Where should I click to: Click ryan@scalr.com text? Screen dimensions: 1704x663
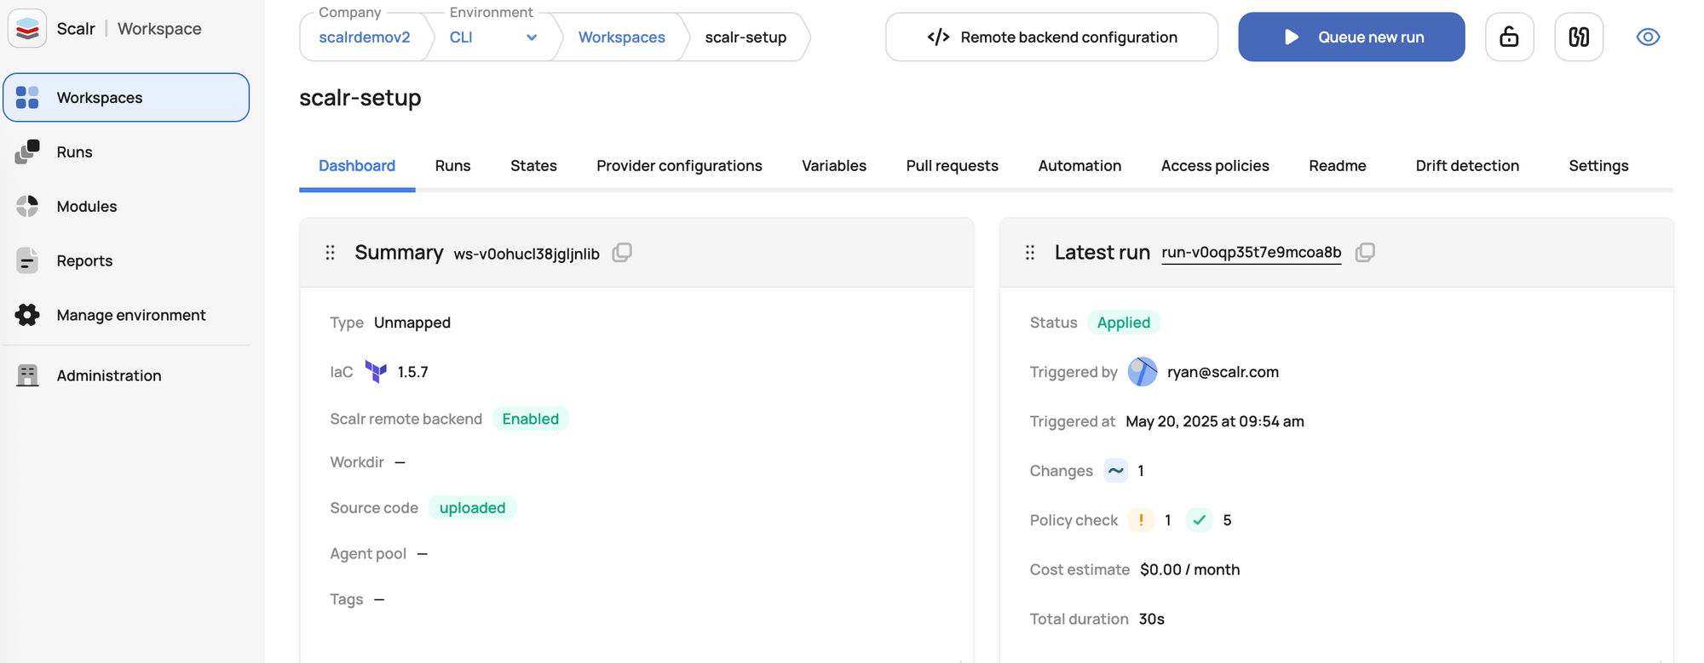1223,372
